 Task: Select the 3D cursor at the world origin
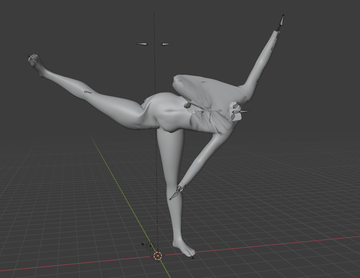pyautogui.click(x=158, y=256)
